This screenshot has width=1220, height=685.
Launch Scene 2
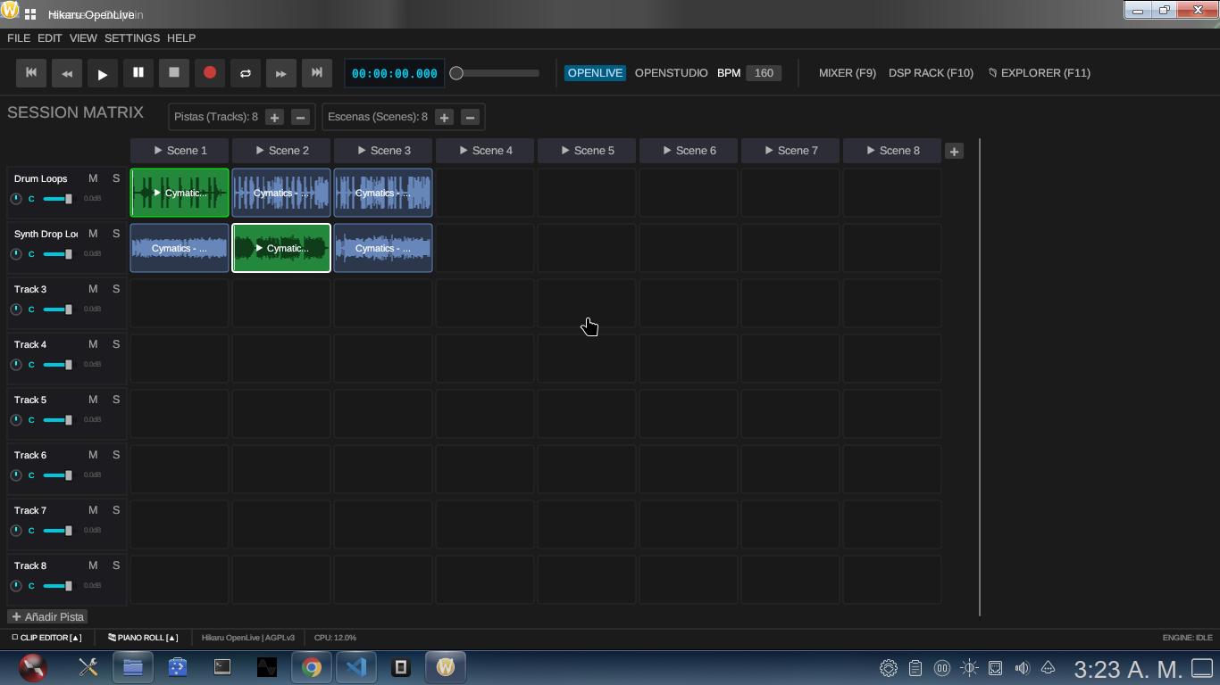tap(281, 151)
